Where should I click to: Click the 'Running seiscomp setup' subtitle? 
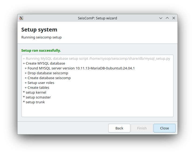(x=41, y=37)
